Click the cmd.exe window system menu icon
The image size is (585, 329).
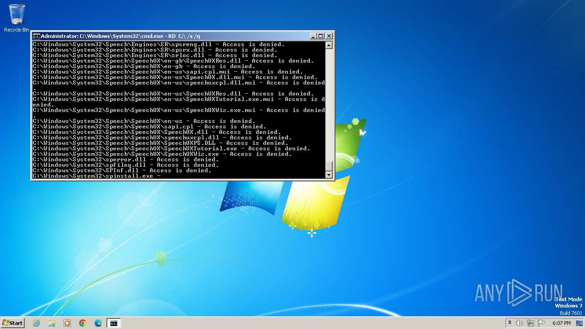pos(36,36)
